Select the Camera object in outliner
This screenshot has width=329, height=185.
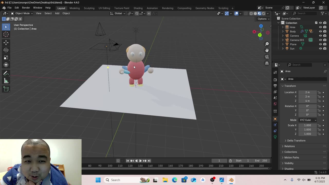(294, 36)
